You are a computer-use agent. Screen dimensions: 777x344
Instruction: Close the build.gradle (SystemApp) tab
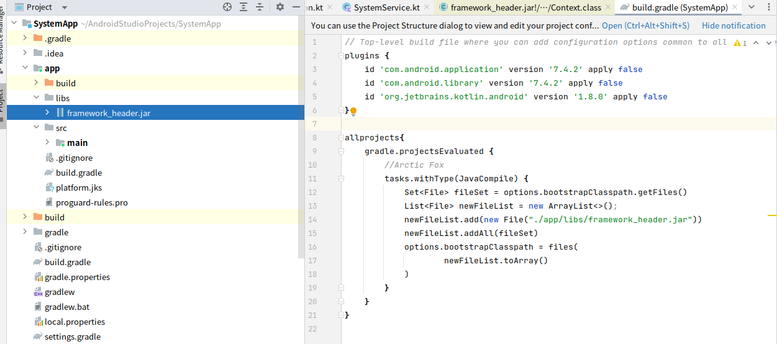coord(735,7)
